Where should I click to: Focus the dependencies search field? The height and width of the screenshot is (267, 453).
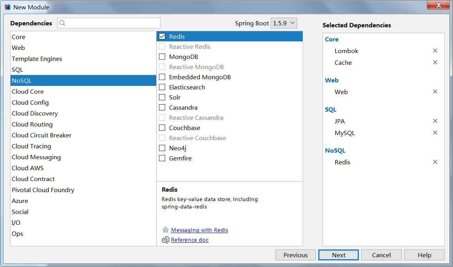point(109,23)
